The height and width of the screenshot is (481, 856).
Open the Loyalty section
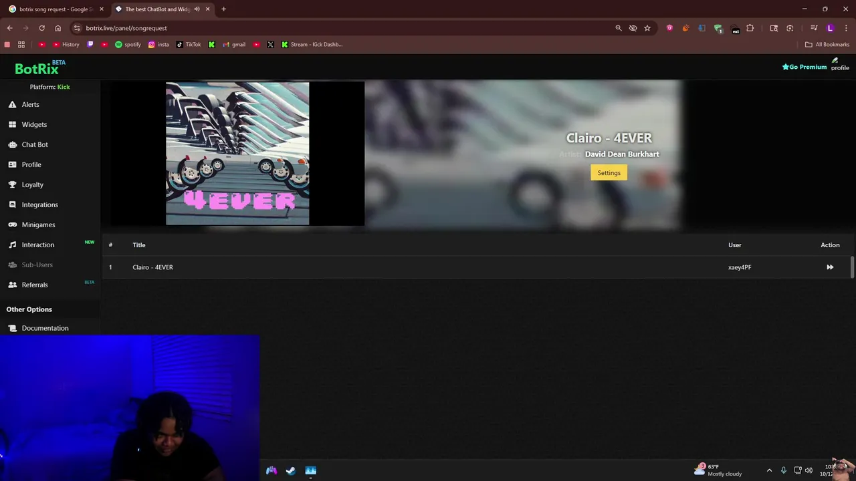[x=32, y=184]
